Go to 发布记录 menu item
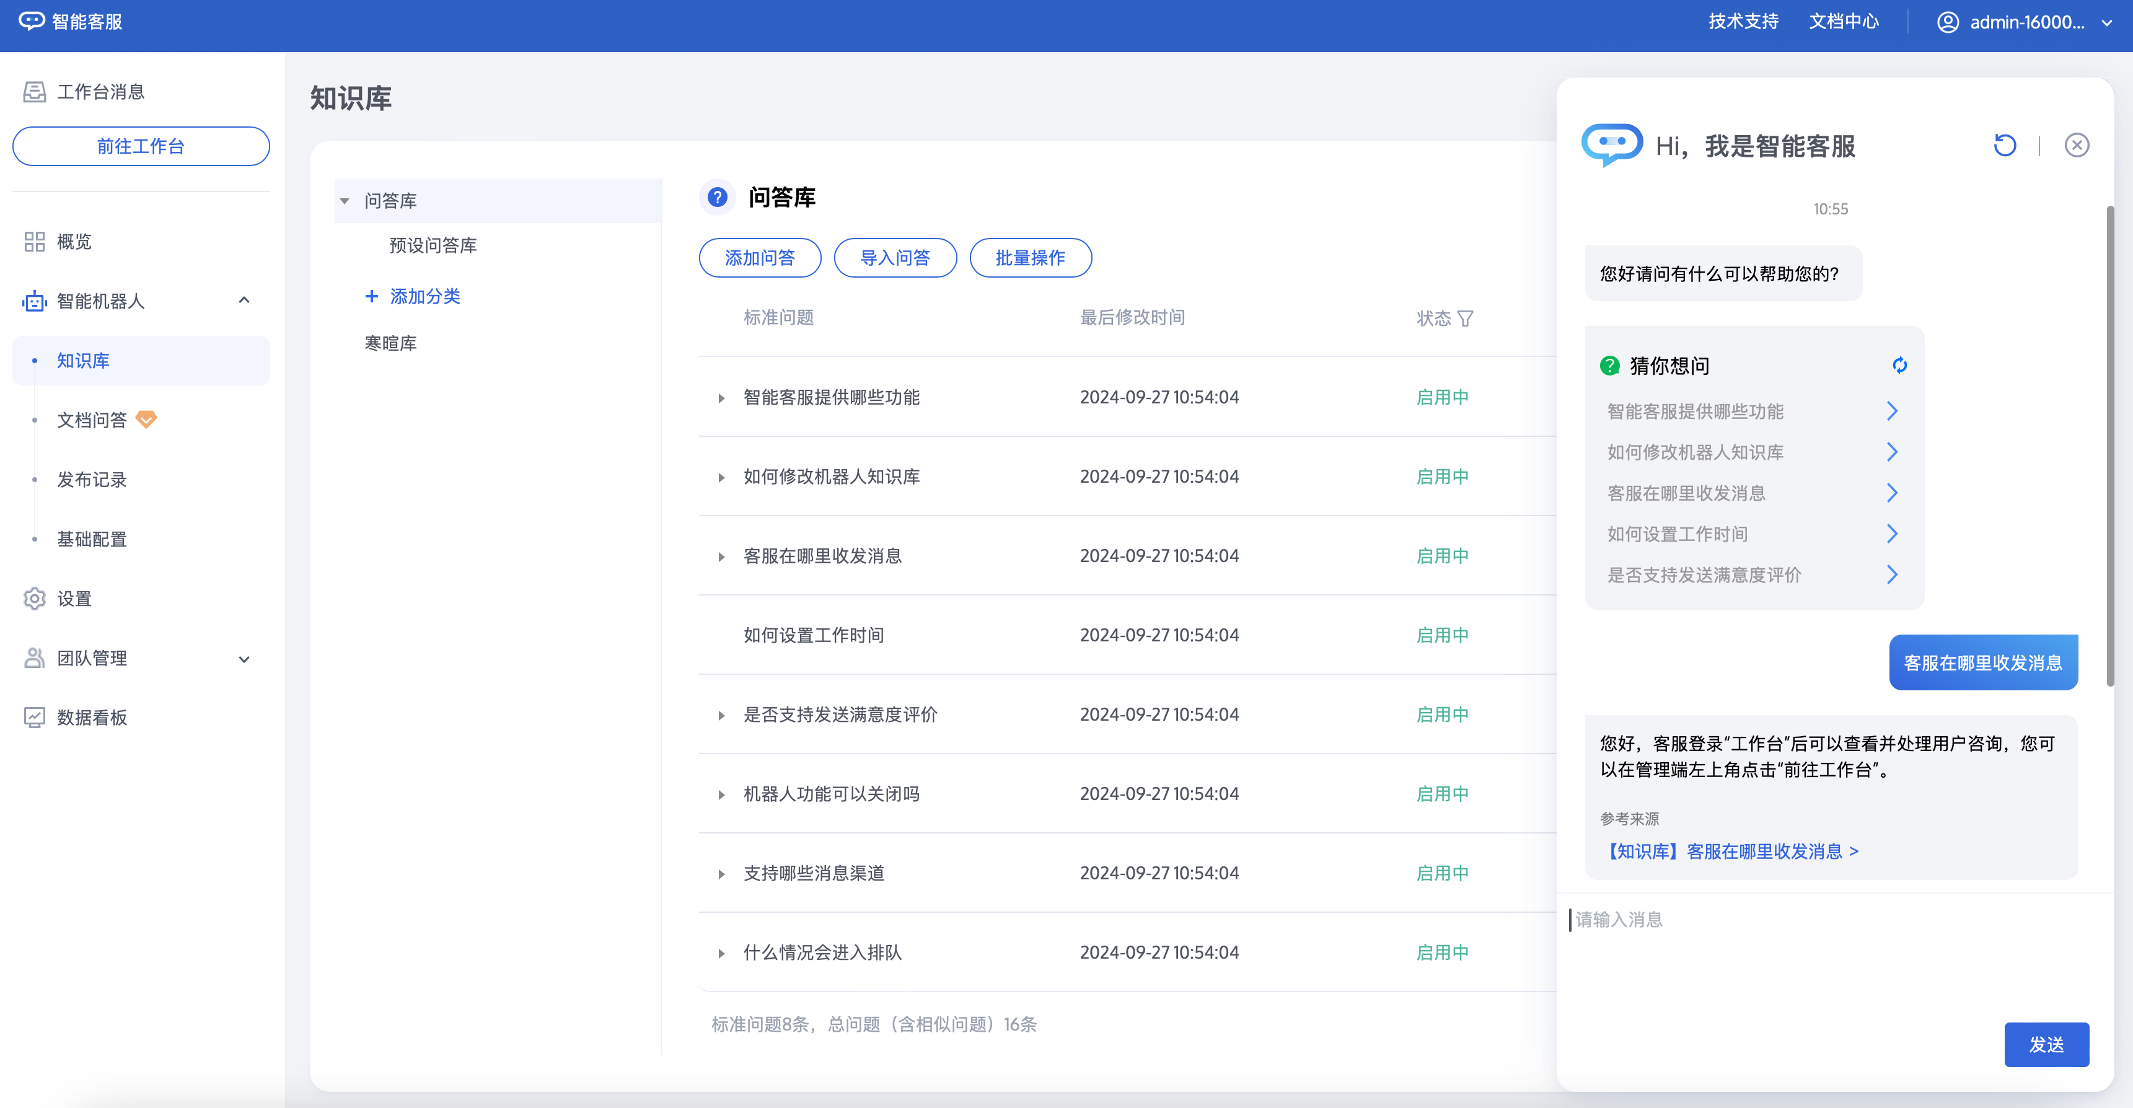 pyautogui.click(x=91, y=480)
